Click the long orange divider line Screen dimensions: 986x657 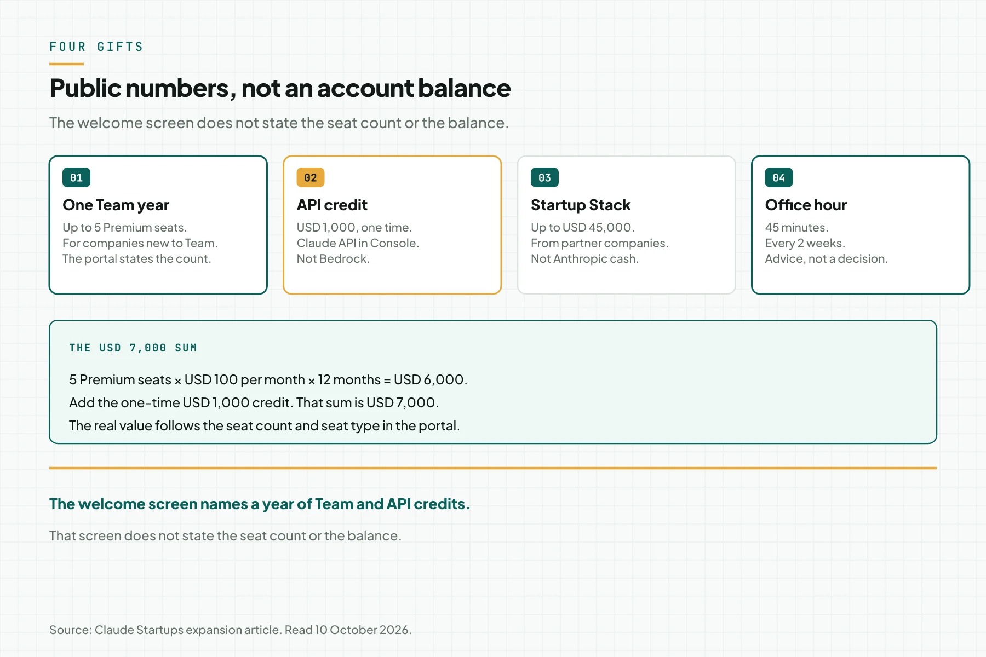coord(493,468)
